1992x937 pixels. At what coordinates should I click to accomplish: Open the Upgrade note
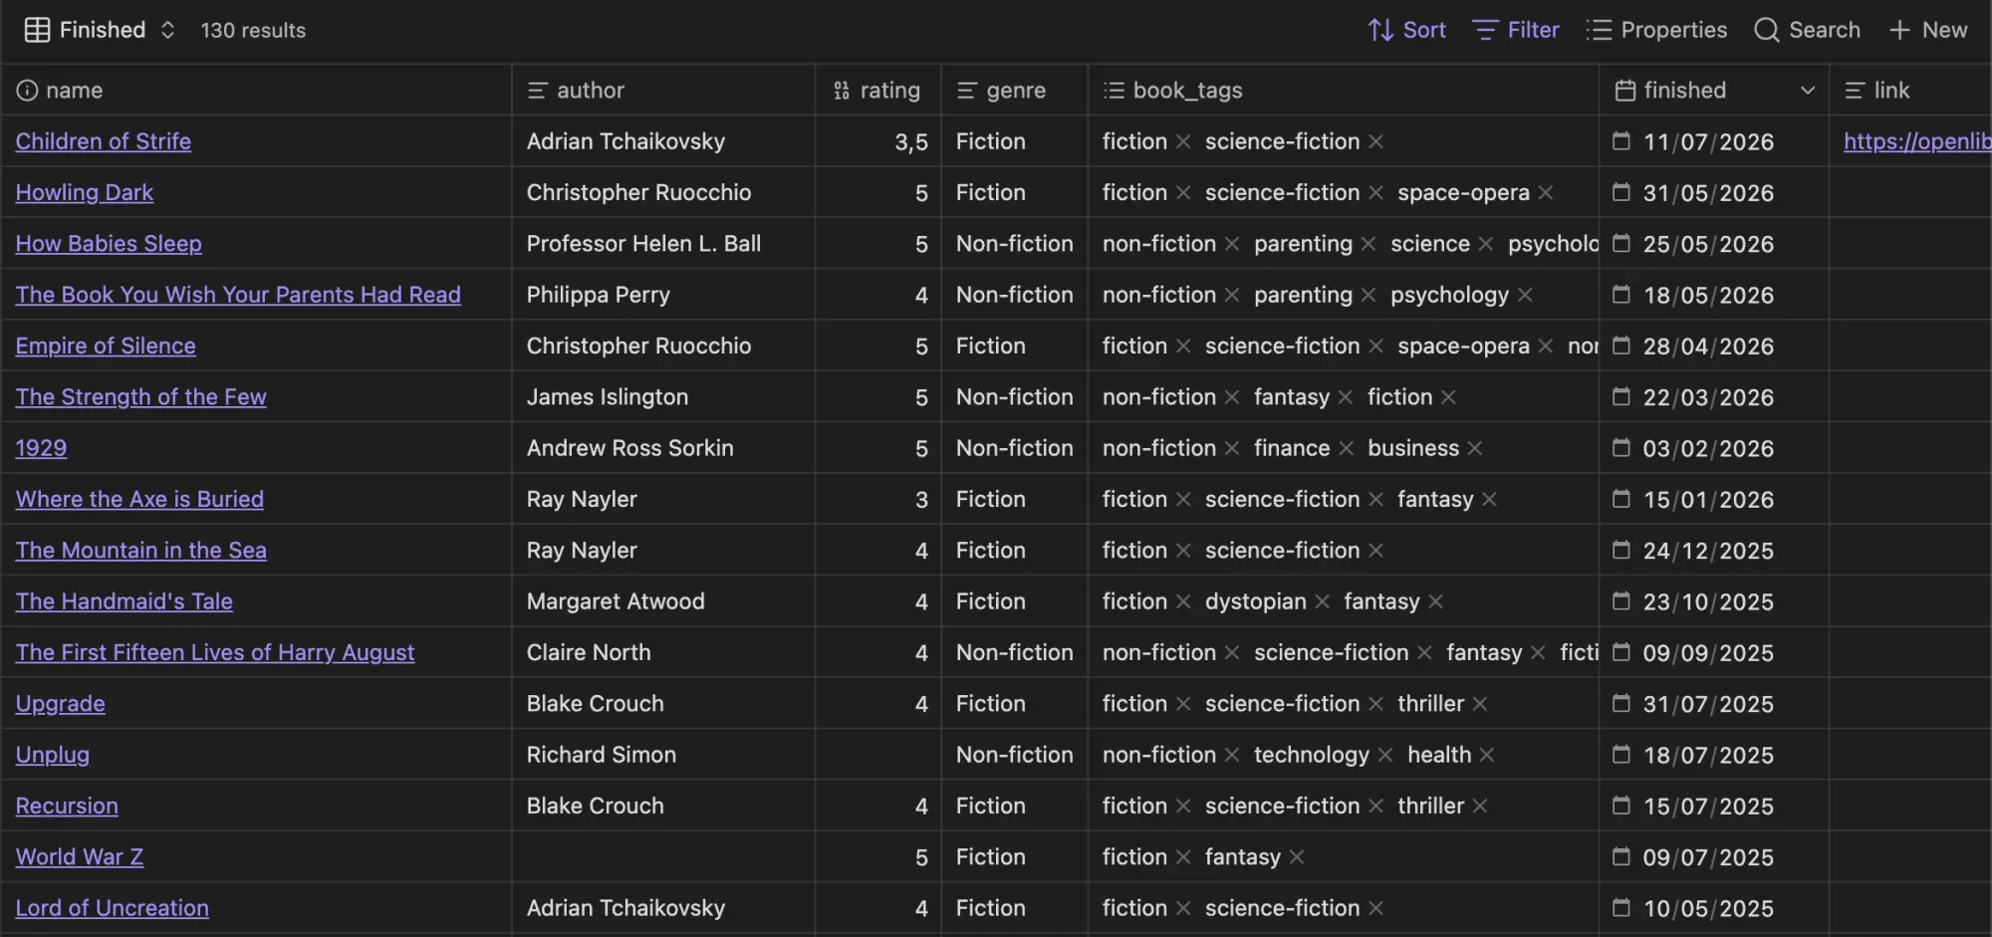(61, 703)
